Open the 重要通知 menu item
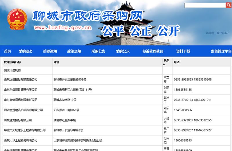This screenshot has height=151, width=232. pyautogui.click(x=50, y=51)
